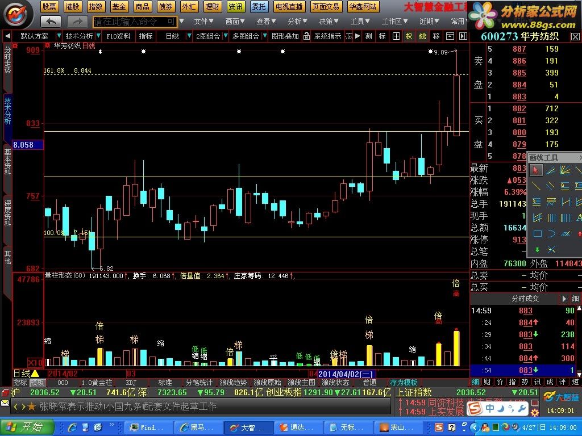Click the KDJ indicator tab at bottom
582x436 pixels.
[x=131, y=382]
